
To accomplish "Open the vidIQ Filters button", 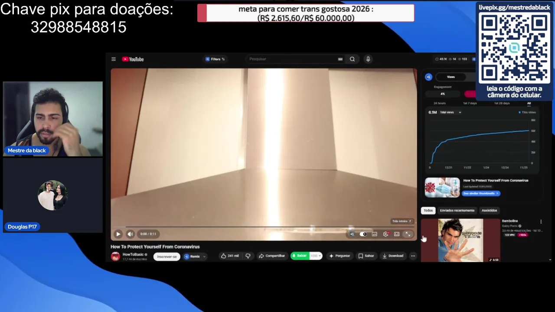I will (215, 59).
